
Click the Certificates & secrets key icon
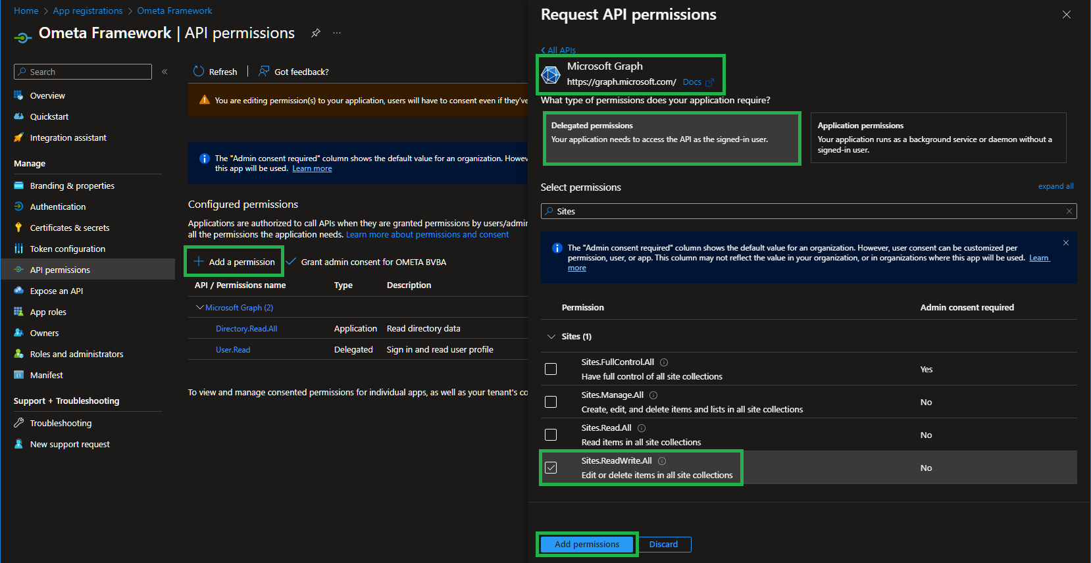(18, 228)
